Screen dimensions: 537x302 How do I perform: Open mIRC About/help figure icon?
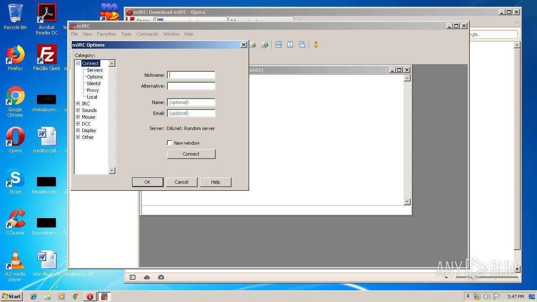click(315, 44)
